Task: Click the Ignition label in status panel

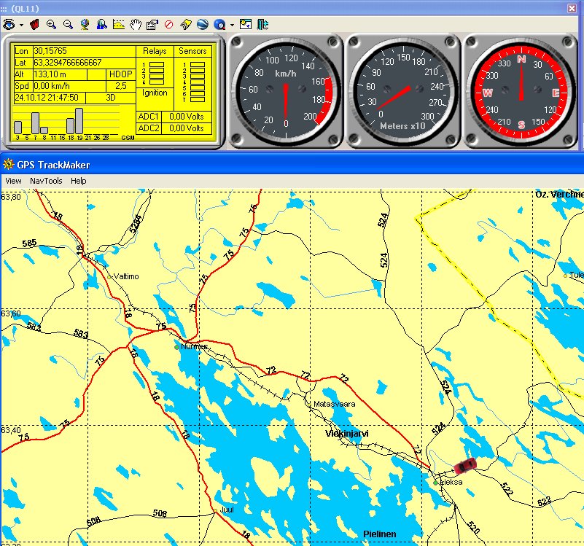Action: 155,93
